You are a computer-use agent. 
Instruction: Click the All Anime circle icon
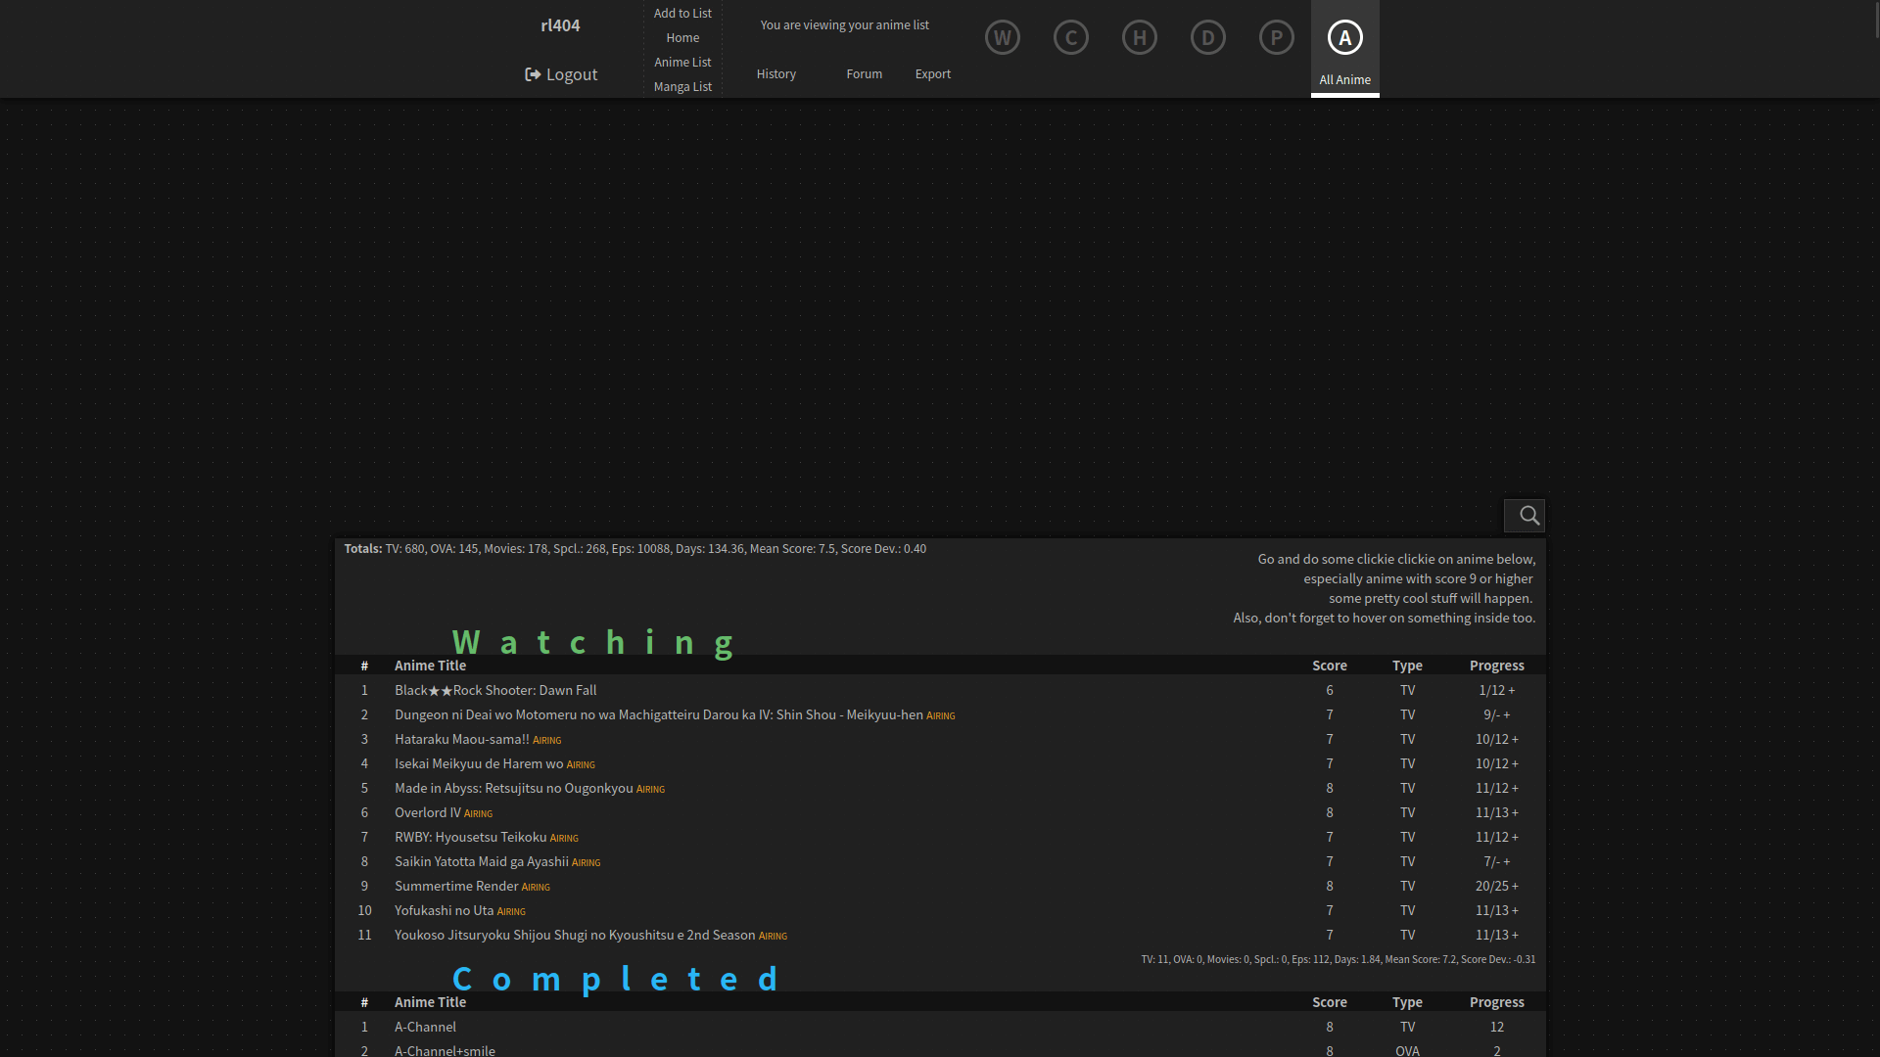point(1344,38)
